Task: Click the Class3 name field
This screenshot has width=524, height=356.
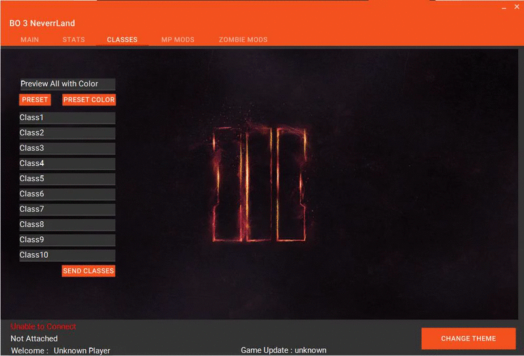Action: pos(67,149)
